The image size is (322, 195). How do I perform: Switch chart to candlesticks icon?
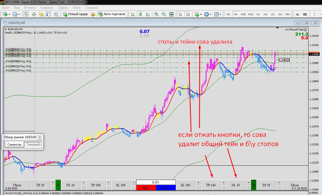(140, 14)
